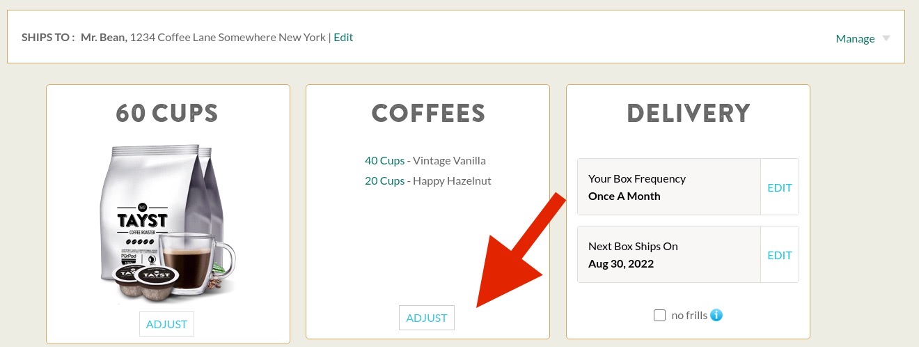Click EDIT next to Your Box Frequency

coord(779,187)
